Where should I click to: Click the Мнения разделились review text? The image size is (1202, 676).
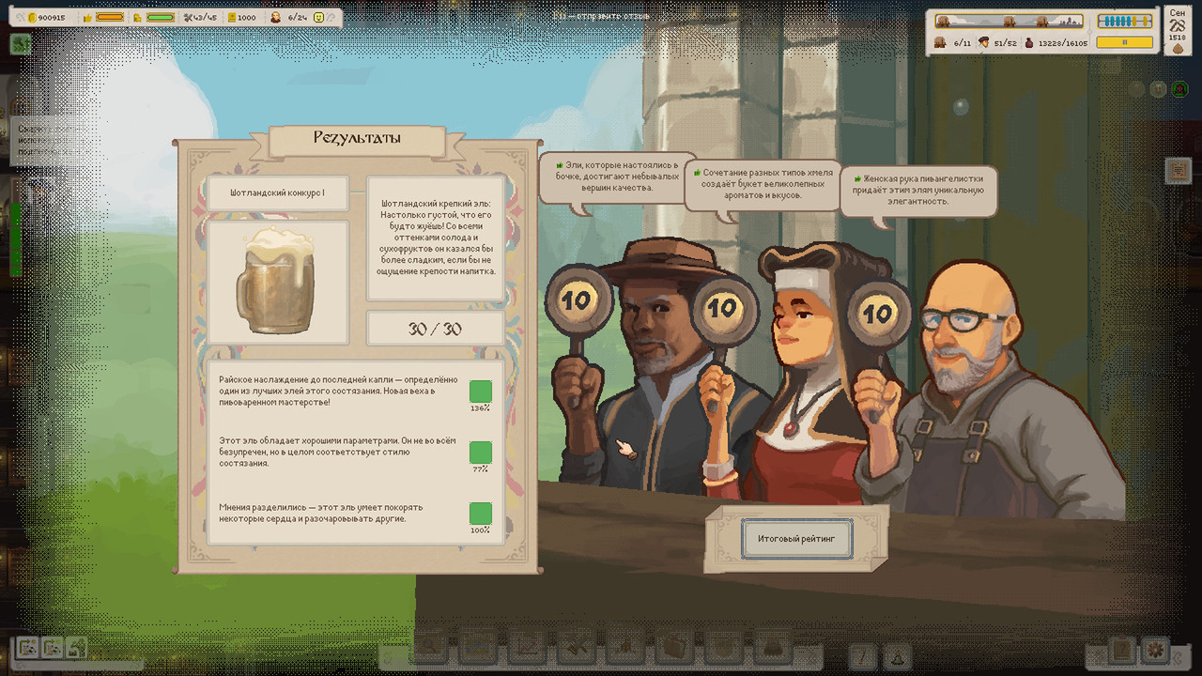click(x=321, y=513)
